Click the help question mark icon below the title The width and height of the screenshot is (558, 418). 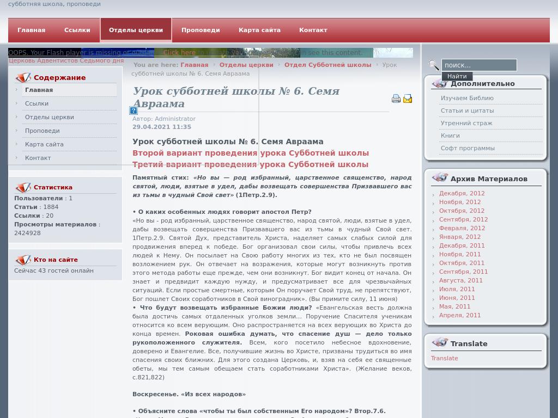(x=133, y=110)
